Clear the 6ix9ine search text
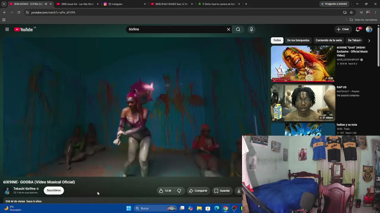The image size is (380, 213). point(229,29)
